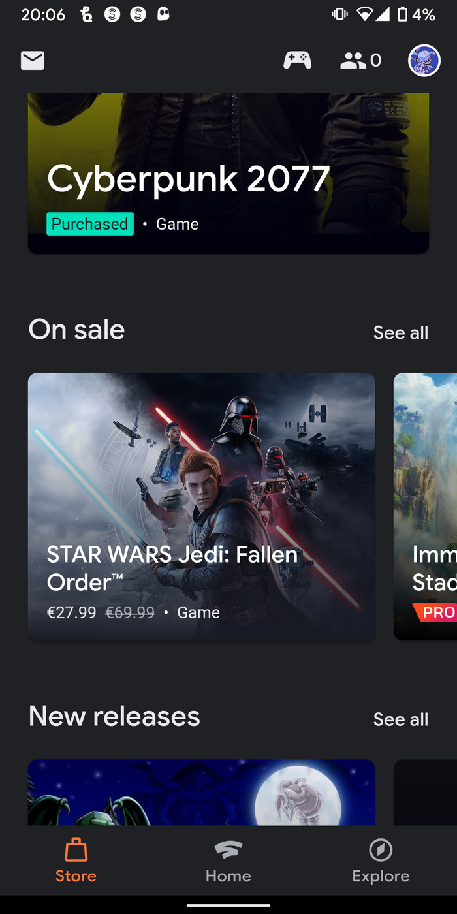Image resolution: width=457 pixels, height=914 pixels.
Task: Tap the Explore compass icon
Action: pyautogui.click(x=381, y=849)
